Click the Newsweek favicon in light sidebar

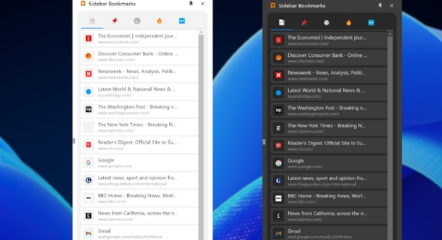tap(89, 74)
